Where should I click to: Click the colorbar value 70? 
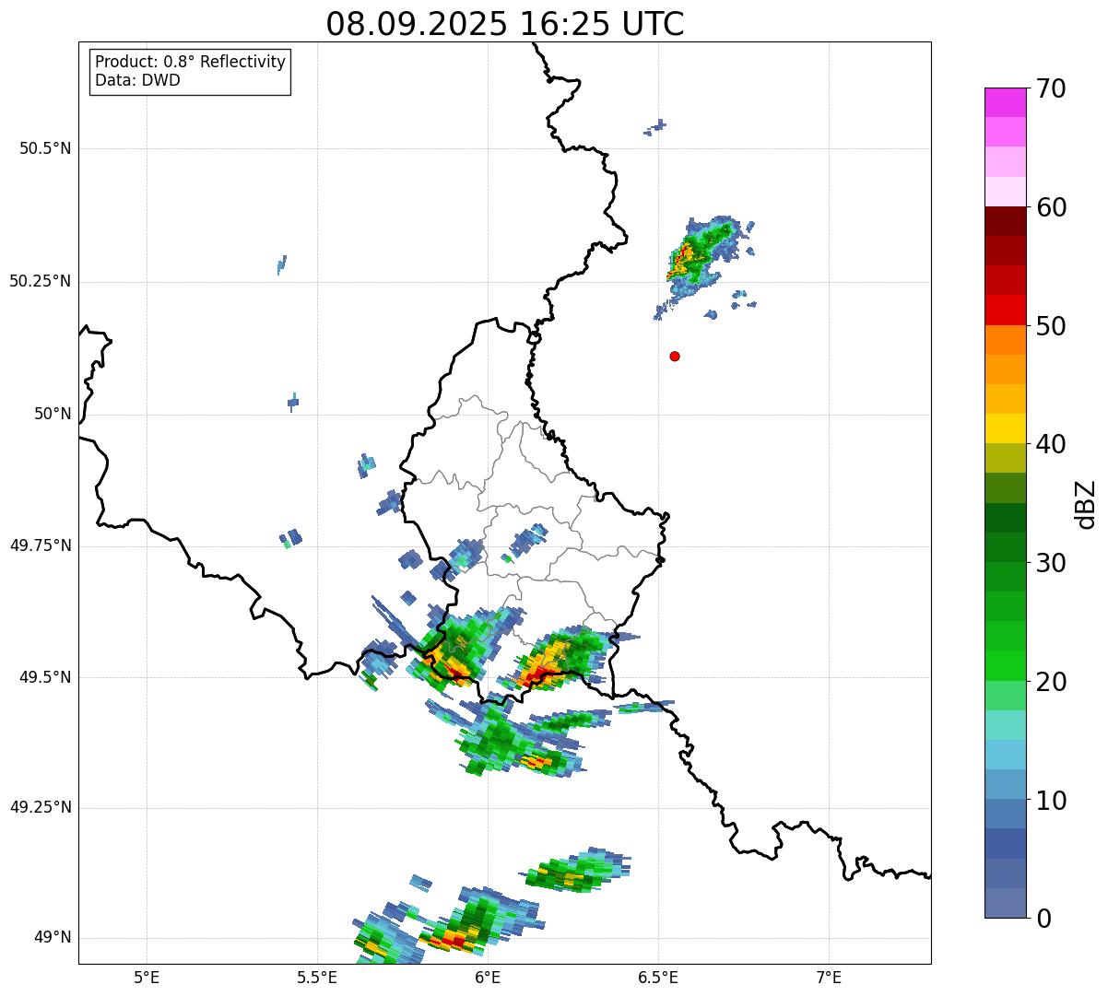pos(1050,89)
